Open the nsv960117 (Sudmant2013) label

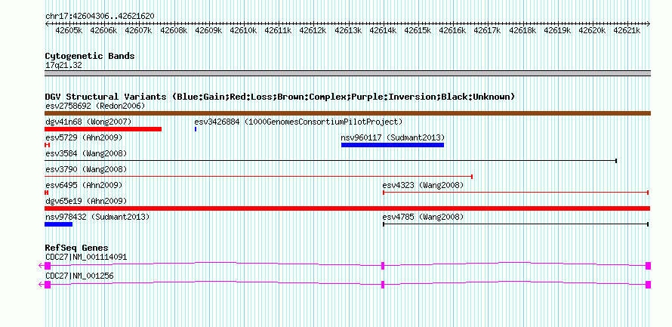(x=393, y=137)
